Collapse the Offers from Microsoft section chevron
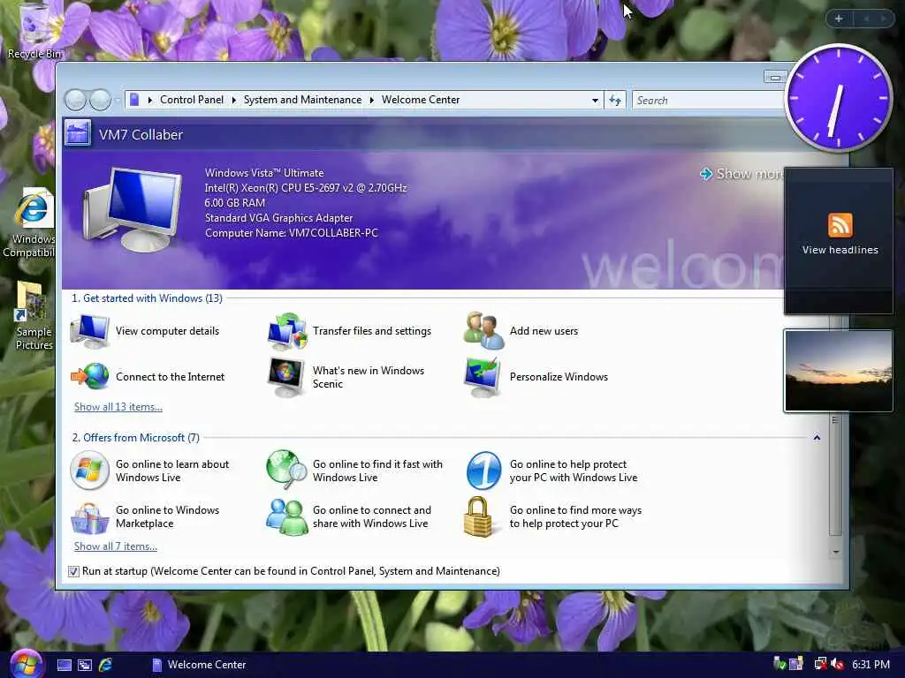905x678 pixels. [817, 438]
